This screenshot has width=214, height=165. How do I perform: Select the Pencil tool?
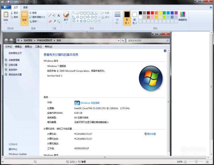click(x=50, y=15)
